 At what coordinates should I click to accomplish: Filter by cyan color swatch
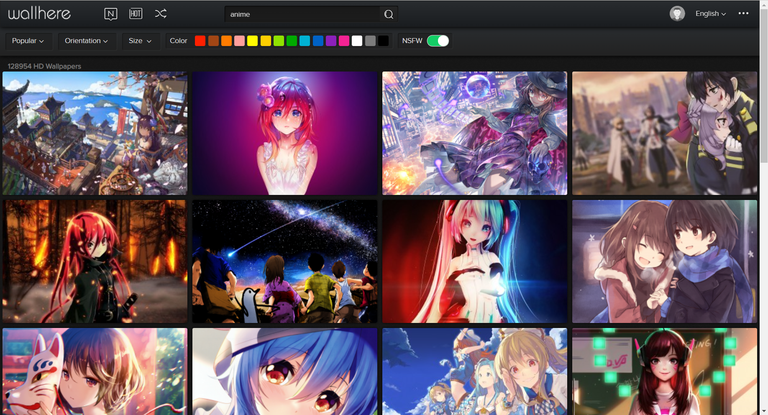point(305,41)
